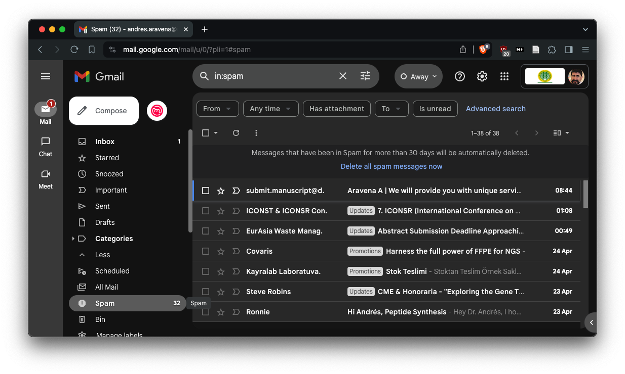625x374 pixels.
Task: Clear the in:spam search text
Action: pyautogui.click(x=343, y=76)
